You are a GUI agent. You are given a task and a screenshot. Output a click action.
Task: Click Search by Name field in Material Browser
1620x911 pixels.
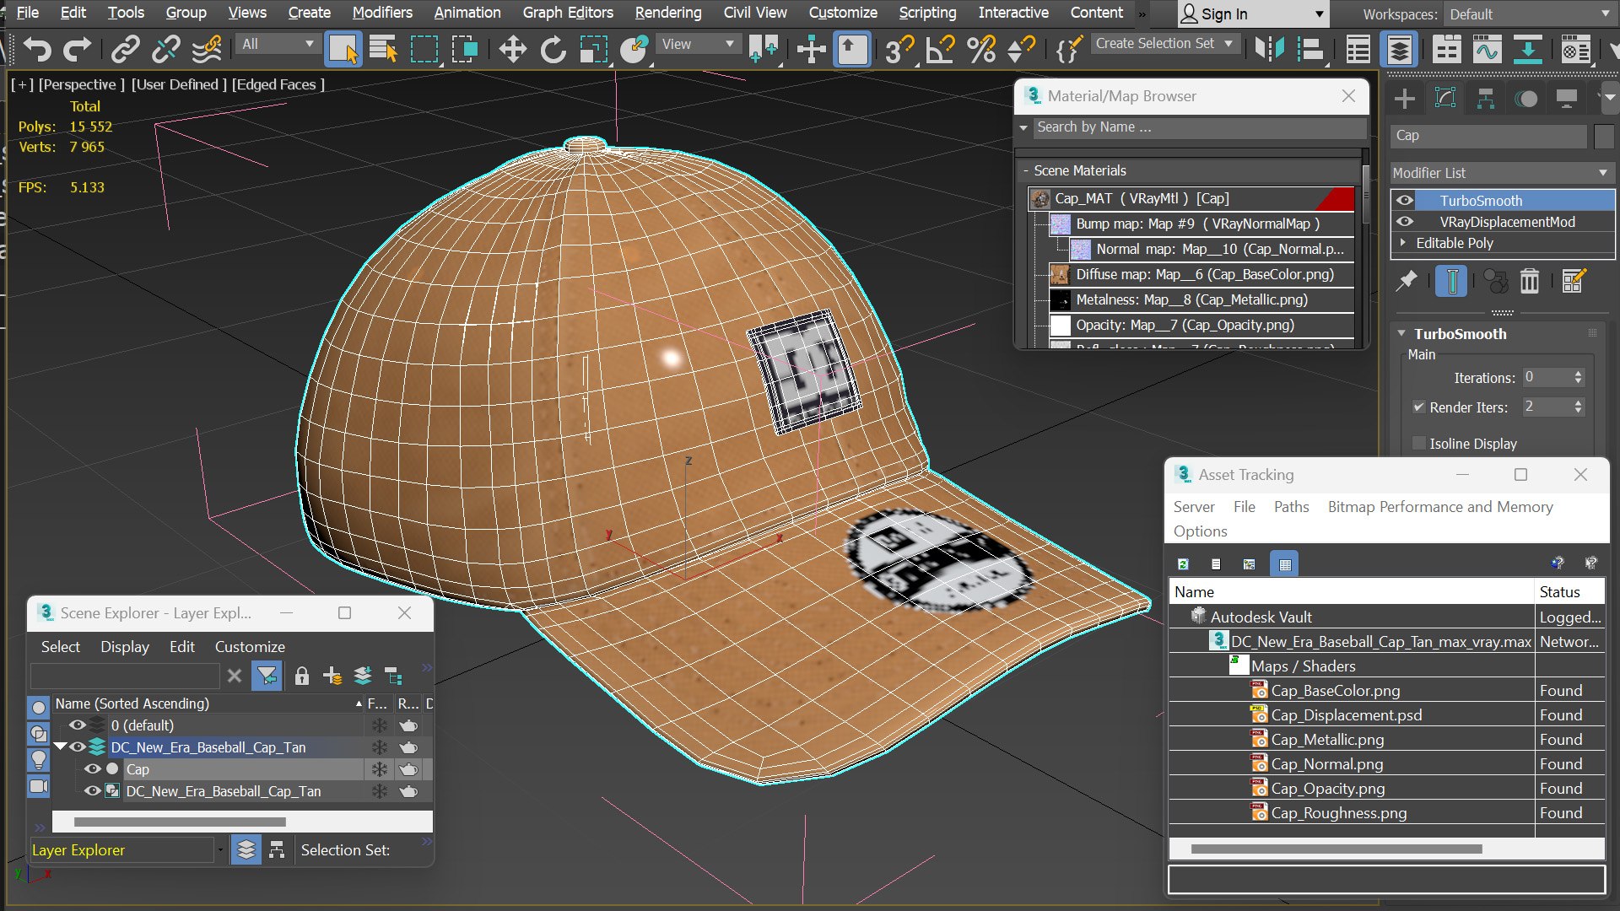(x=1199, y=127)
